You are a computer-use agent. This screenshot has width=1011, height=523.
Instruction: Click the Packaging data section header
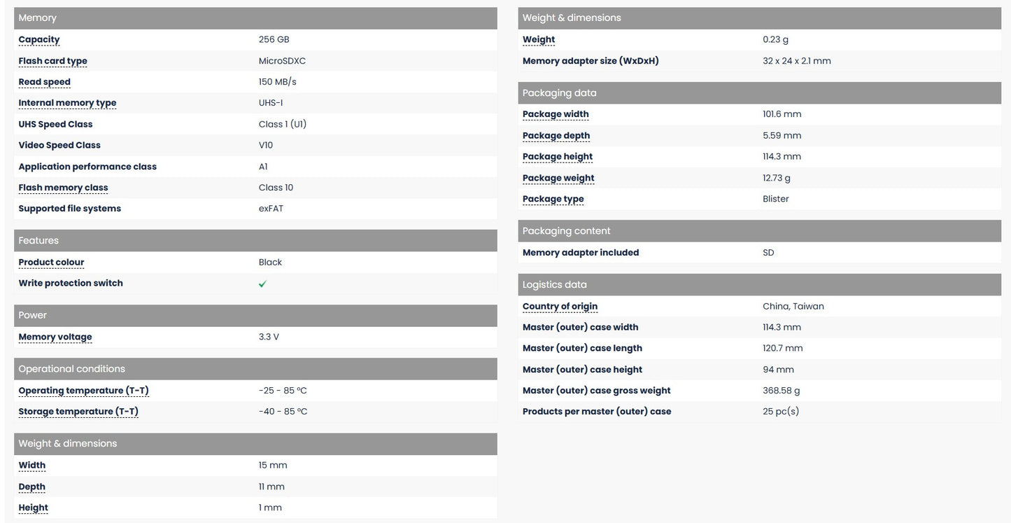tap(760, 93)
